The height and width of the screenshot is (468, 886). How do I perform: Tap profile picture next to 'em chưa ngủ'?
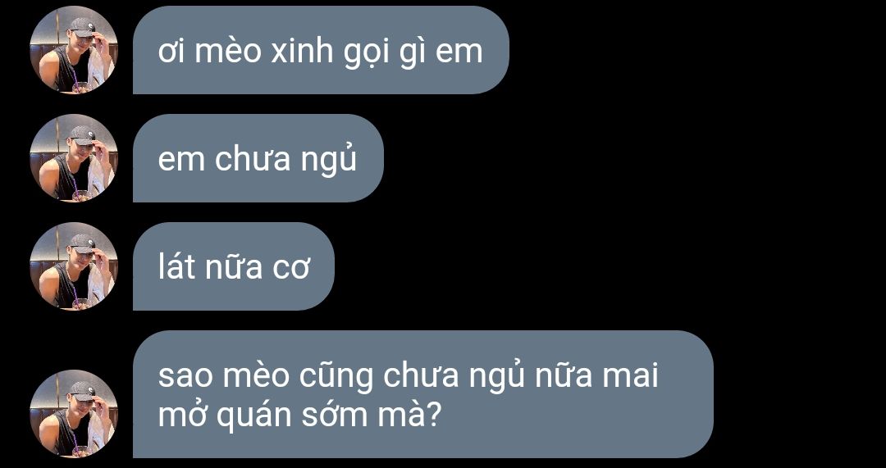click(74, 158)
